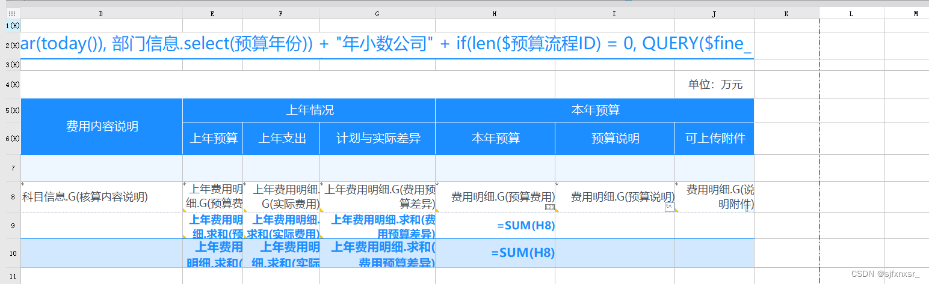The image size is (929, 284).
Task: Select the 上年情况 merged header cell
Action: pos(309,110)
